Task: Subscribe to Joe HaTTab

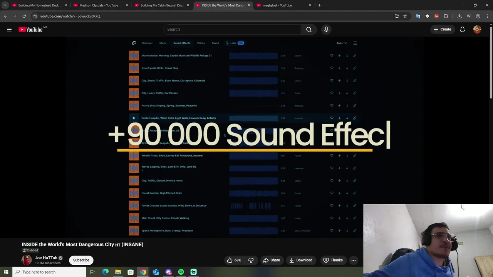Action: click(81, 260)
